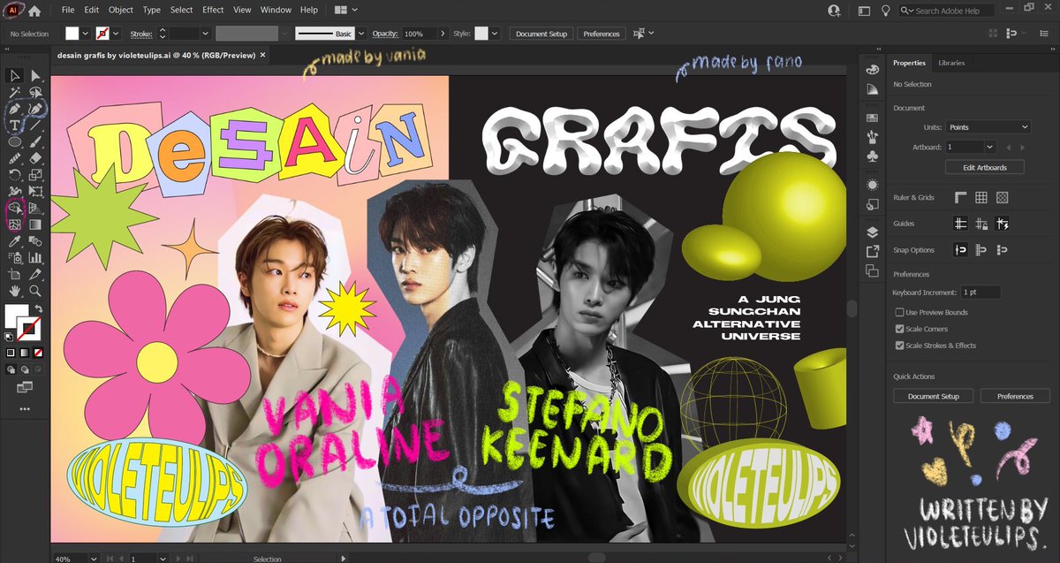Switch to the Libraries tab
This screenshot has width=1060, height=563.
pos(951,63)
